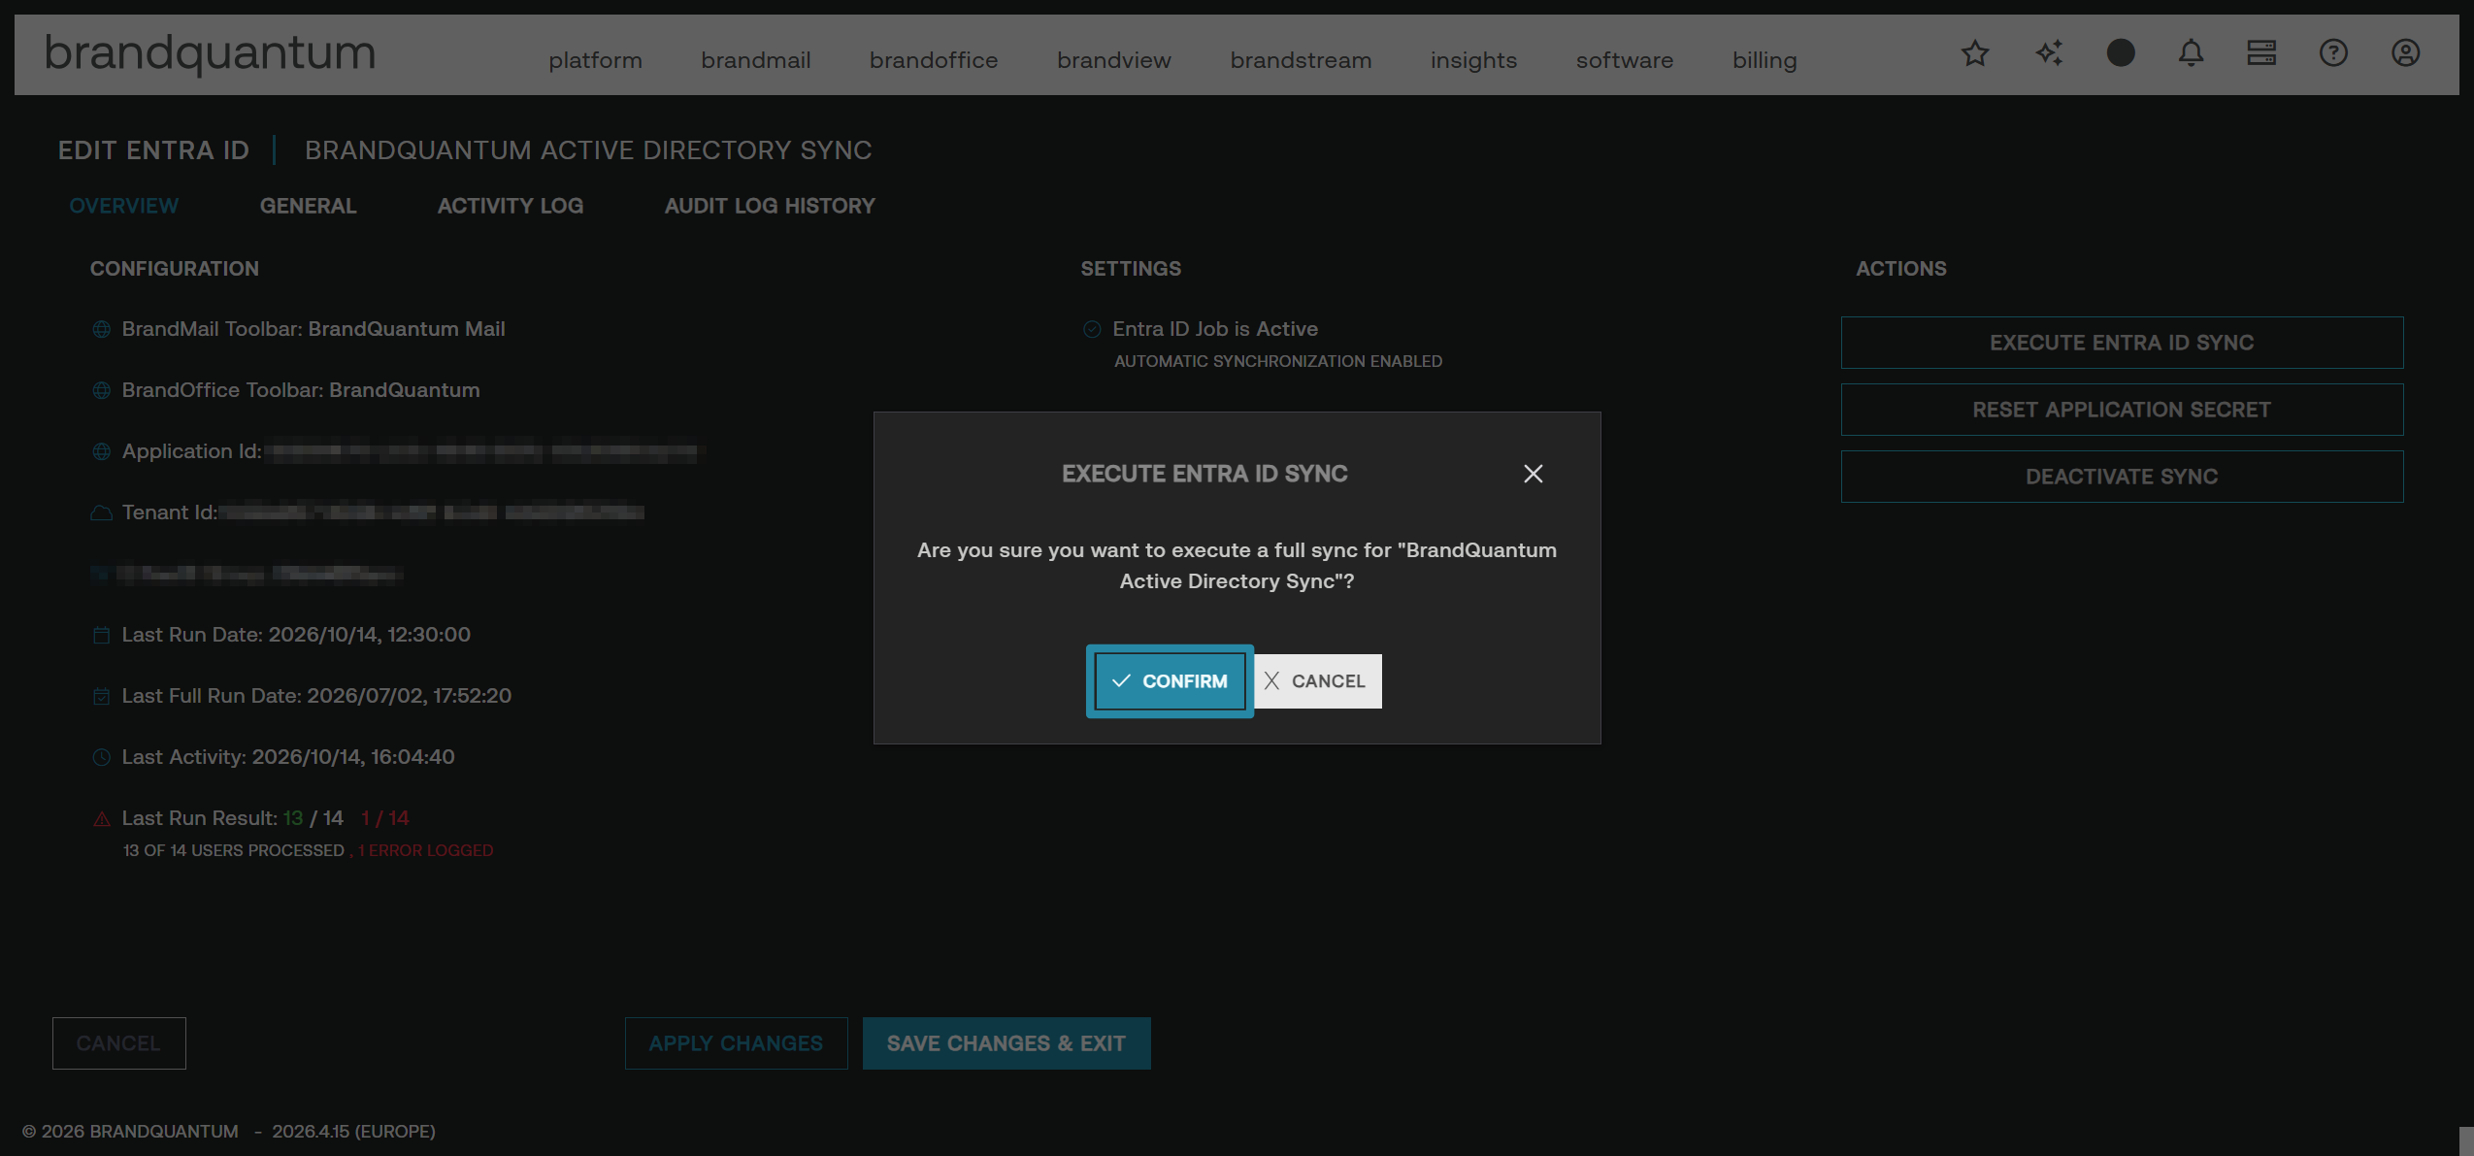Switch to the Overview tab
Image resolution: width=2474 pixels, height=1156 pixels.
coord(124,206)
